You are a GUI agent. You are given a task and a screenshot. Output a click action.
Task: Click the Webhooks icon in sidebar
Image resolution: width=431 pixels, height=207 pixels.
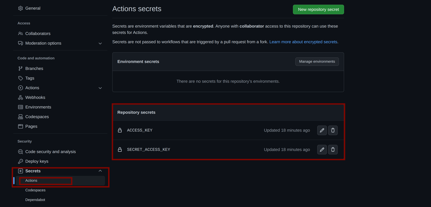tap(20, 97)
